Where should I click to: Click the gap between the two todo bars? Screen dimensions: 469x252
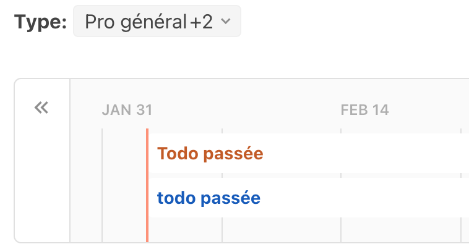(x=278, y=175)
